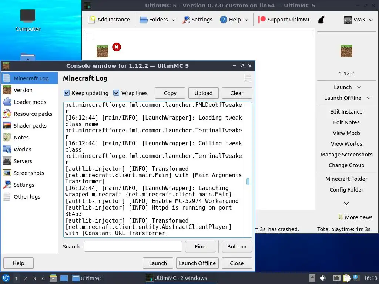Close the console window with Close button
Viewport: 379px width, 284px height.
pyautogui.click(x=237, y=263)
